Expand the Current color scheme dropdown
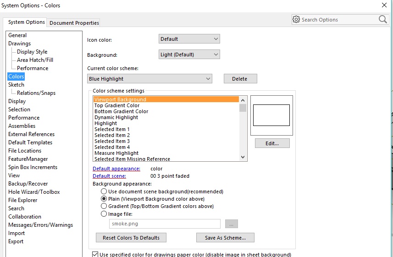 [x=149, y=79]
